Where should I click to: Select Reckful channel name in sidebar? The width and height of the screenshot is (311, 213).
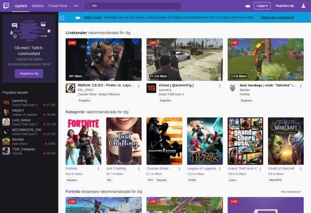click(18, 139)
